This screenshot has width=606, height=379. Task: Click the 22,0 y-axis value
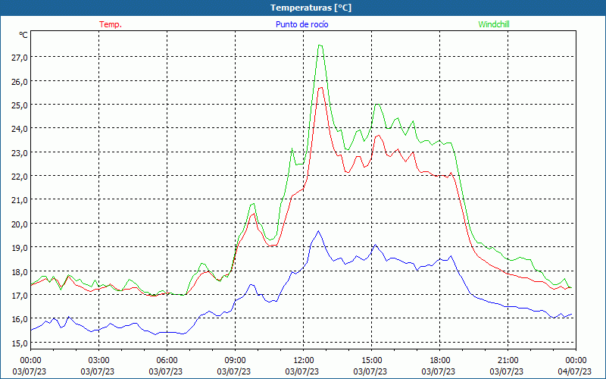click(x=20, y=176)
